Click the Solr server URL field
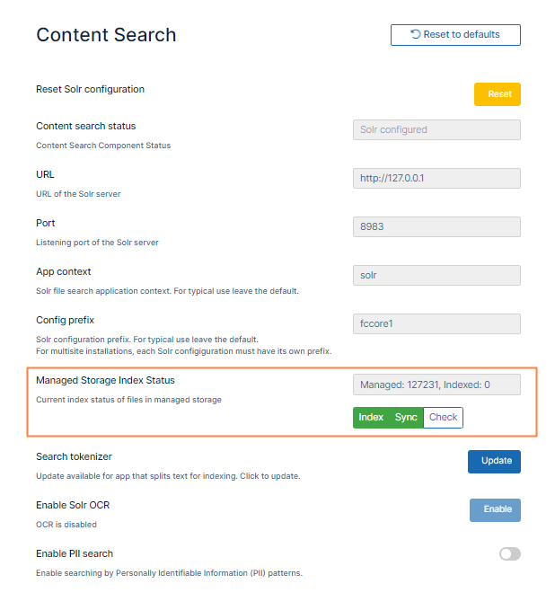Screen dimensions: 555x610 pos(436,178)
